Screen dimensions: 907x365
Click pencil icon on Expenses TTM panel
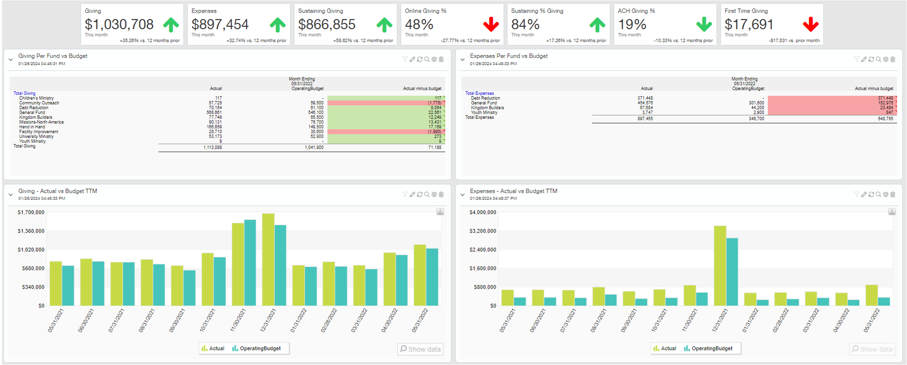coord(864,195)
